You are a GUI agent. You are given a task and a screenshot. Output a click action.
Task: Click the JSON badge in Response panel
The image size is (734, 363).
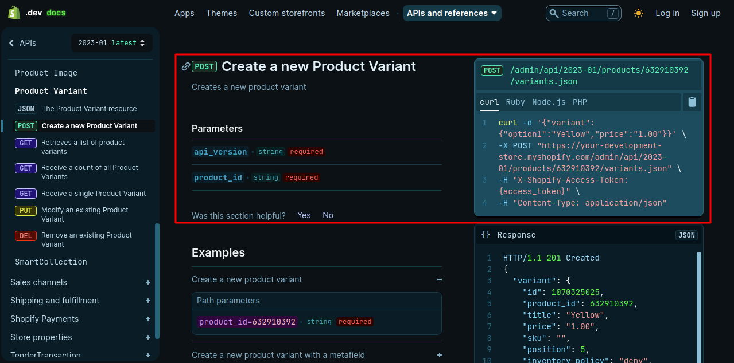686,235
